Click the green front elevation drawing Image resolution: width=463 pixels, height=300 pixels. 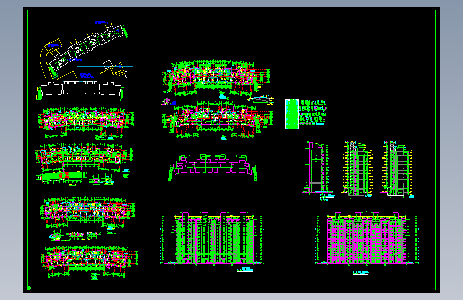211,238
